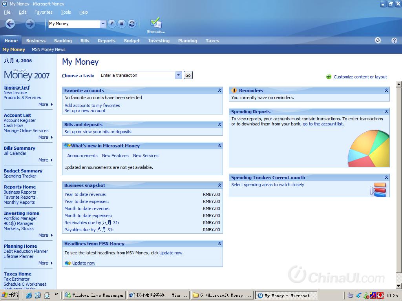Click the Help question mark icon
Image resolution: width=402 pixels, height=301 pixels.
pos(394,40)
